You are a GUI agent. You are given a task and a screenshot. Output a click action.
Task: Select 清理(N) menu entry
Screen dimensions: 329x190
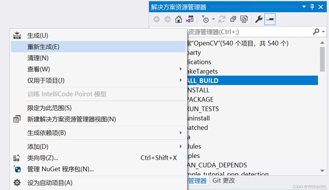click(98, 58)
